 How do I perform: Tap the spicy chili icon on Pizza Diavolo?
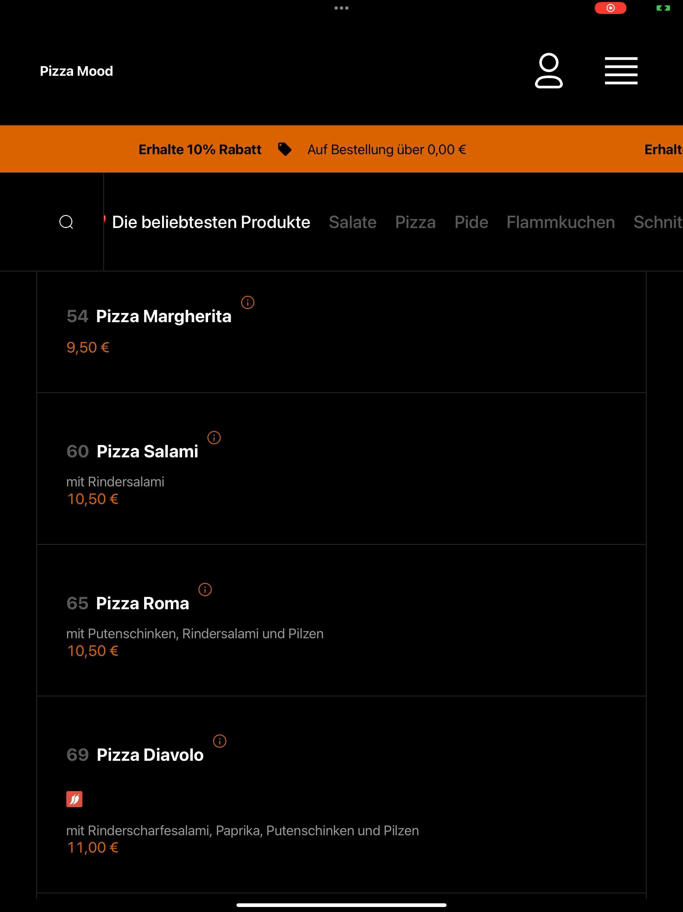74,799
